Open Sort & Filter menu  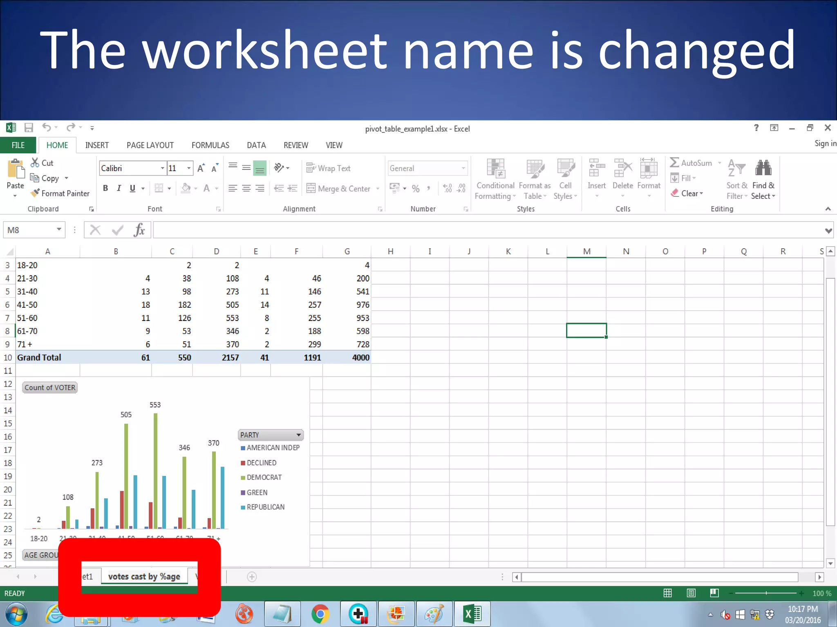pos(737,180)
